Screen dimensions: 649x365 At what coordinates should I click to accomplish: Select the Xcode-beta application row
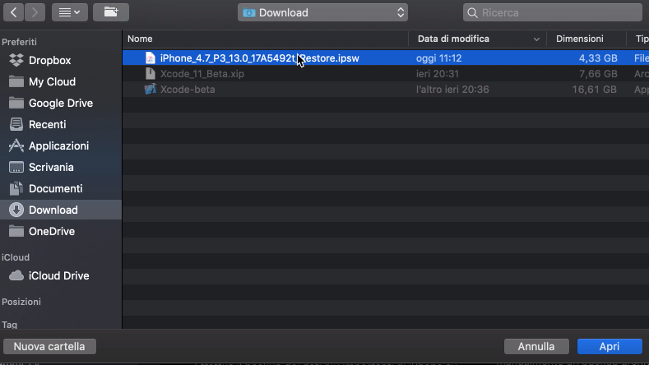(386, 90)
